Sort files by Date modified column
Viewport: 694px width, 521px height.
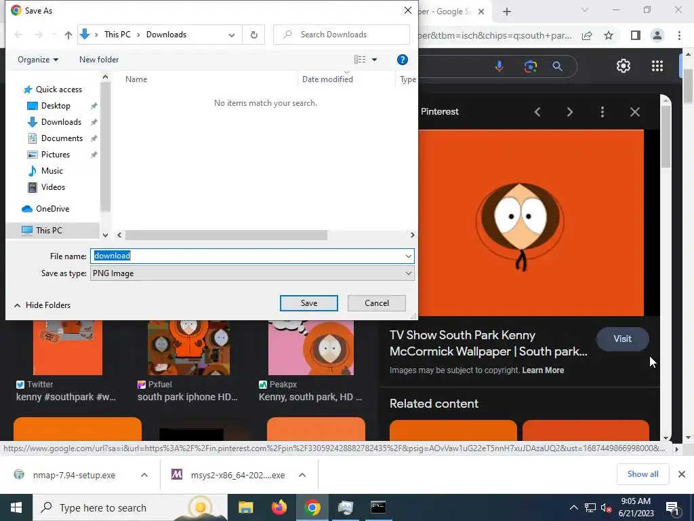point(327,79)
